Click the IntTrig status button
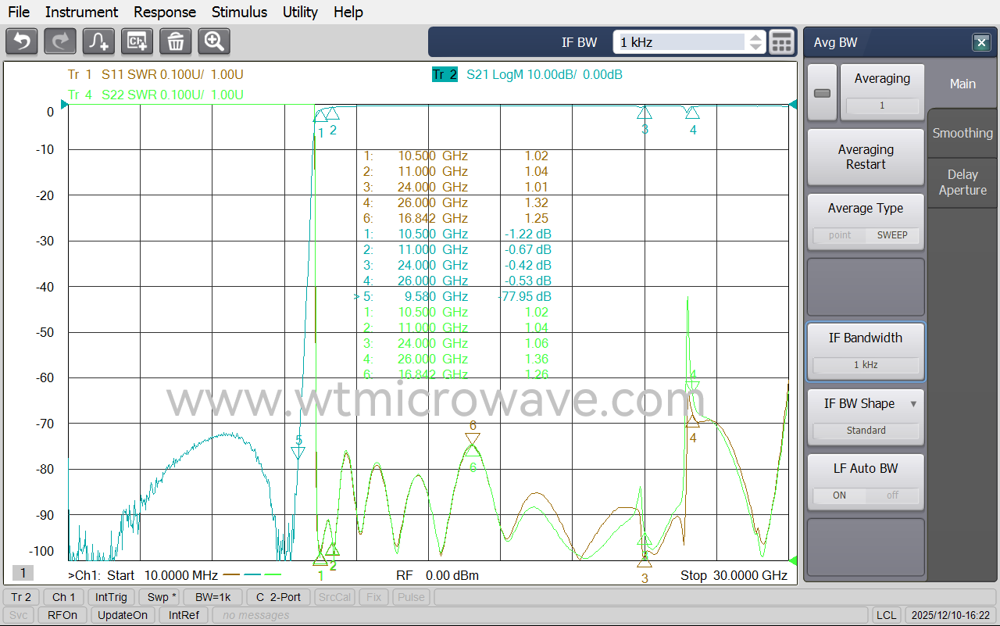The height and width of the screenshot is (626, 1000). pyautogui.click(x=111, y=597)
